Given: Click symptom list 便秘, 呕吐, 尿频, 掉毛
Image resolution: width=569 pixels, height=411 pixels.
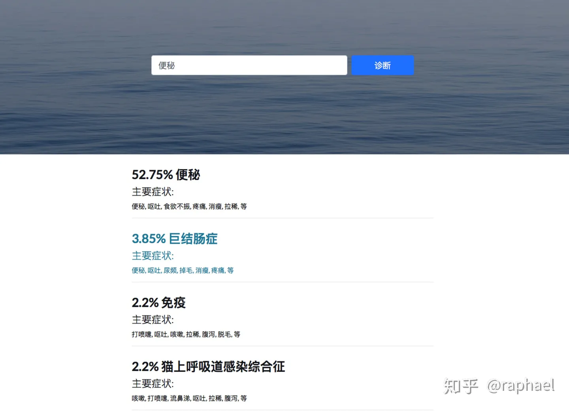Looking at the screenshot, I should pyautogui.click(x=183, y=270).
